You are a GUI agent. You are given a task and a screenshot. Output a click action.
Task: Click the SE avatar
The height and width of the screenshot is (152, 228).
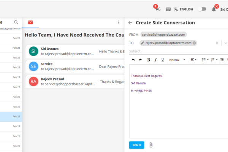click(x=33, y=66)
